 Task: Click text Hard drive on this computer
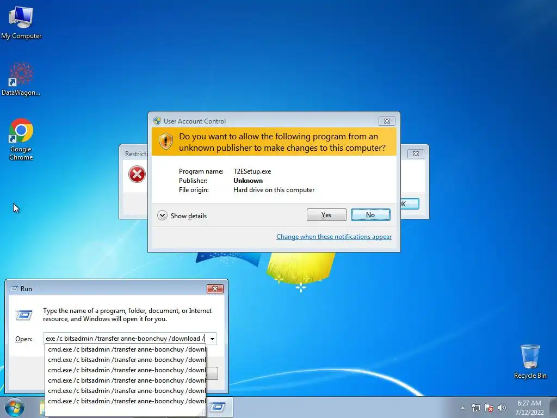click(274, 190)
